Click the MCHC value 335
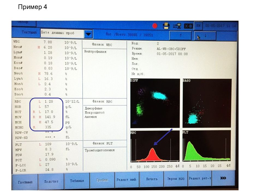This screenshot has width=262, height=196. (x=48, y=127)
